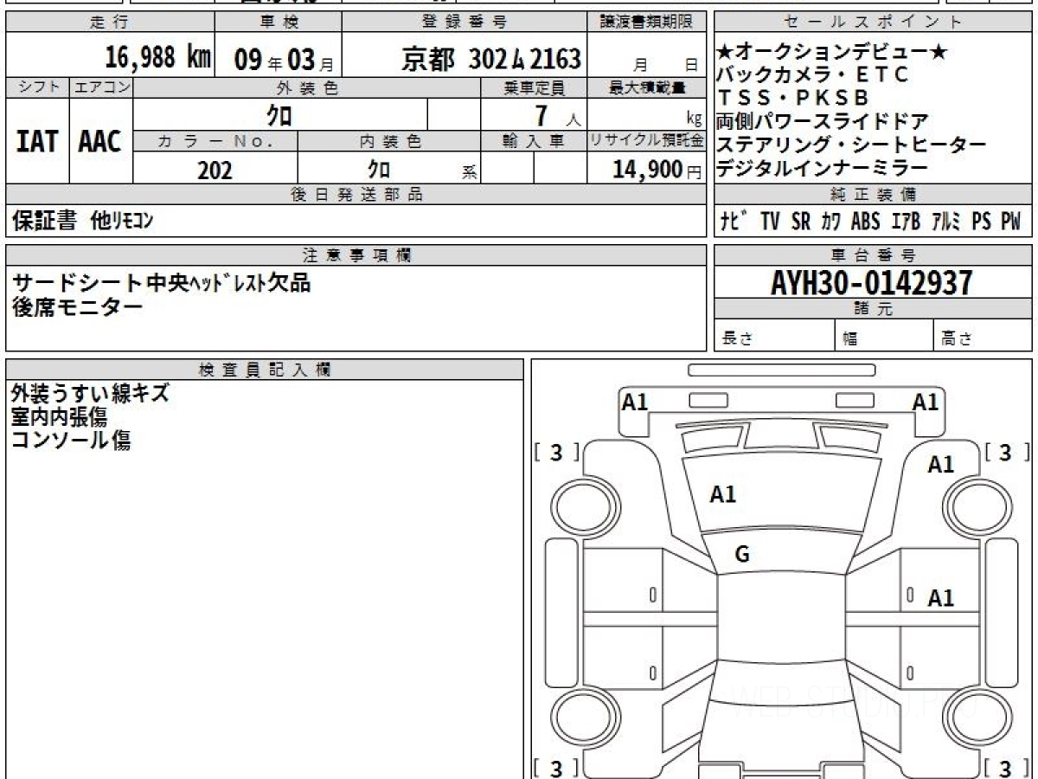This screenshot has width=1038, height=779.
Task: Select the ★オークションデビュー★ line
Action: (833, 53)
